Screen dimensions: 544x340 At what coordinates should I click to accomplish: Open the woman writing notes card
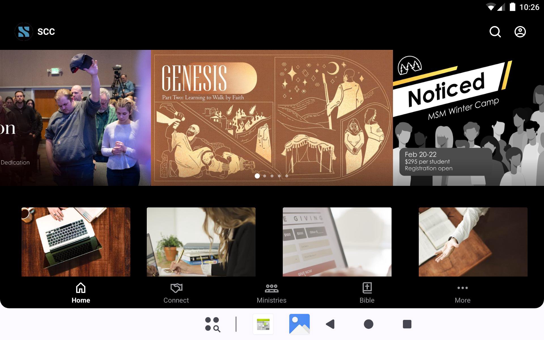click(x=201, y=242)
